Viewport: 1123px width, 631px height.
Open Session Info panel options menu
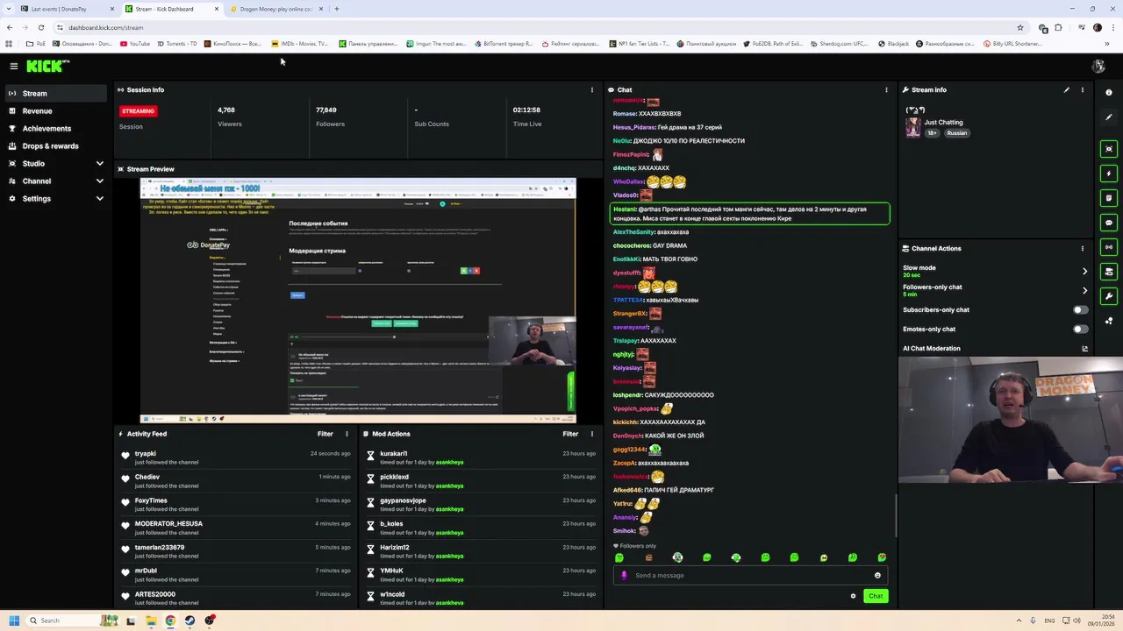(591, 89)
